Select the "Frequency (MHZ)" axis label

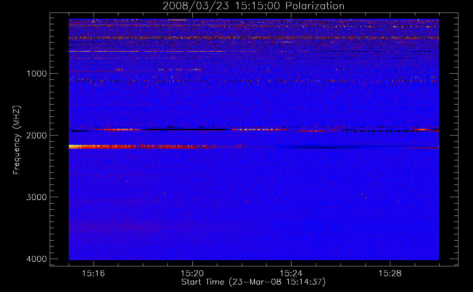click(17, 140)
